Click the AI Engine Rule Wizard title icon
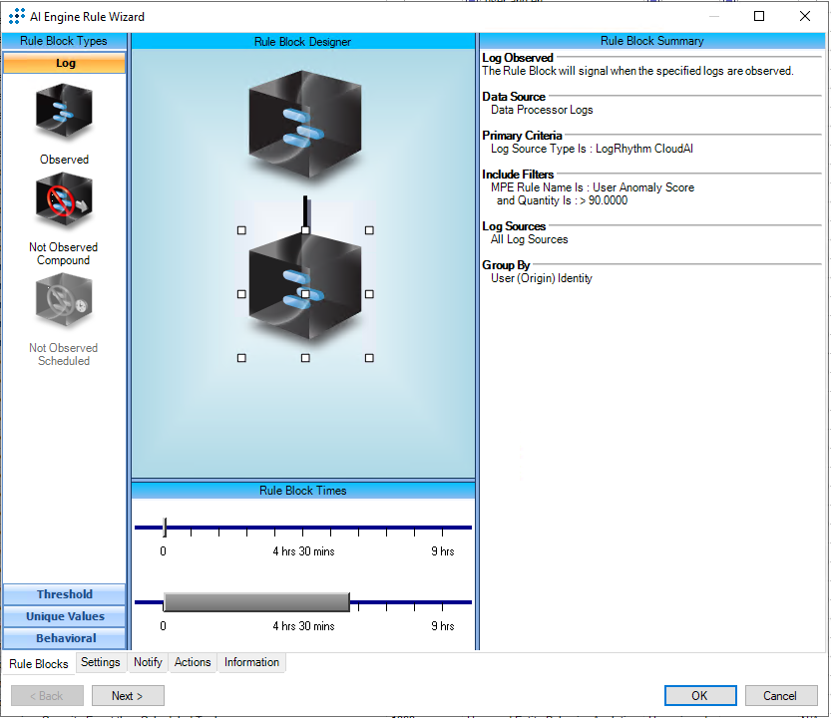Viewport: 831px width, 718px height. pyautogui.click(x=17, y=16)
